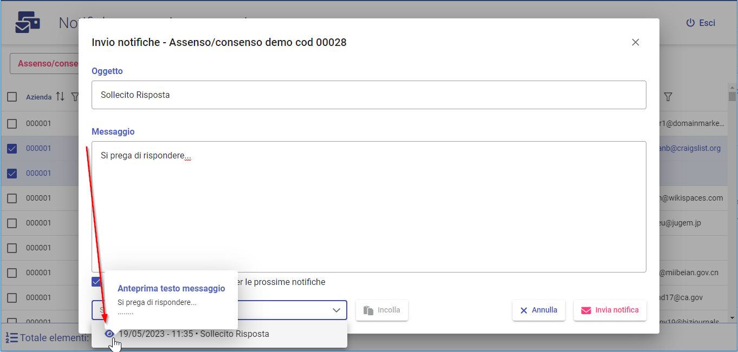
Task: Click the notification app logo icon
Action: 28,23
